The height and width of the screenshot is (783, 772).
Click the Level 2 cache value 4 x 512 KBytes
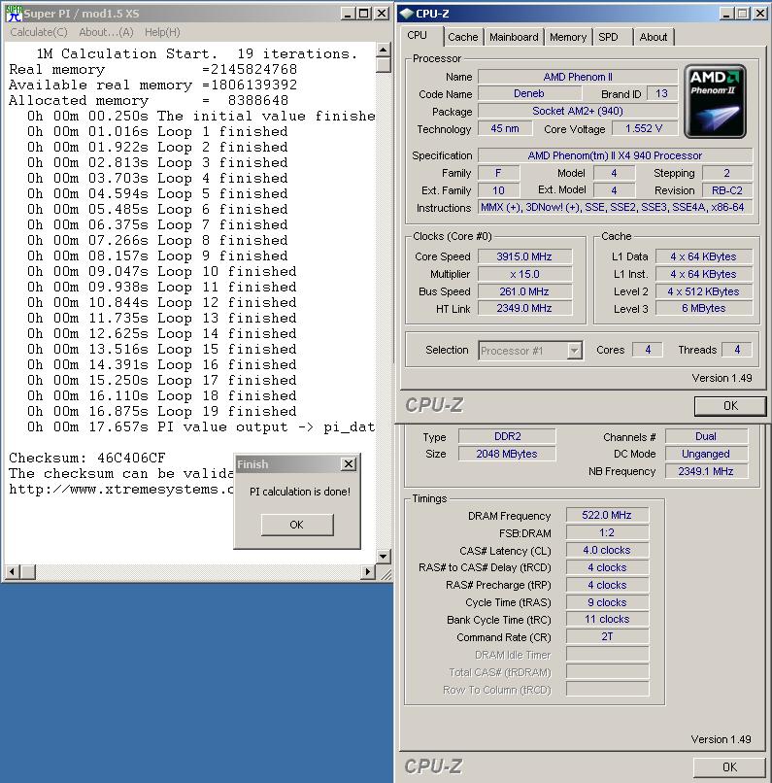(x=704, y=291)
